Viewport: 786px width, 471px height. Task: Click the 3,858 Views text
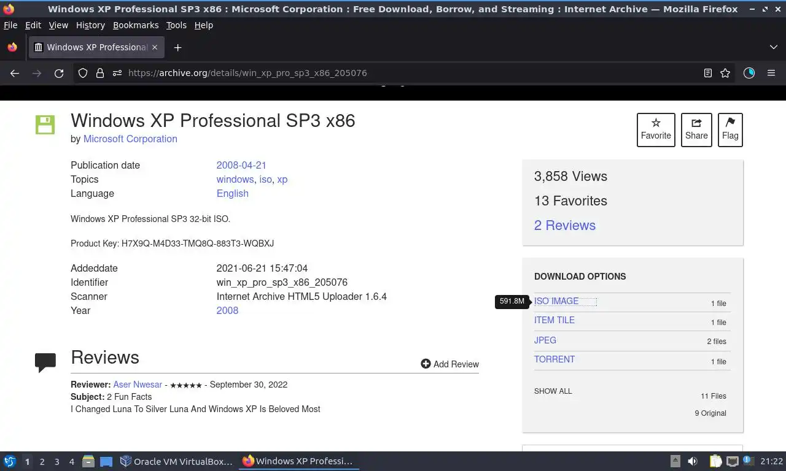click(570, 176)
